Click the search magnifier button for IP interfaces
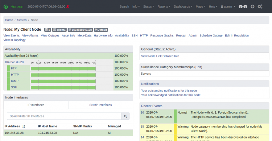Image resolution: width=272 pixels, height=141 pixels. (125, 116)
